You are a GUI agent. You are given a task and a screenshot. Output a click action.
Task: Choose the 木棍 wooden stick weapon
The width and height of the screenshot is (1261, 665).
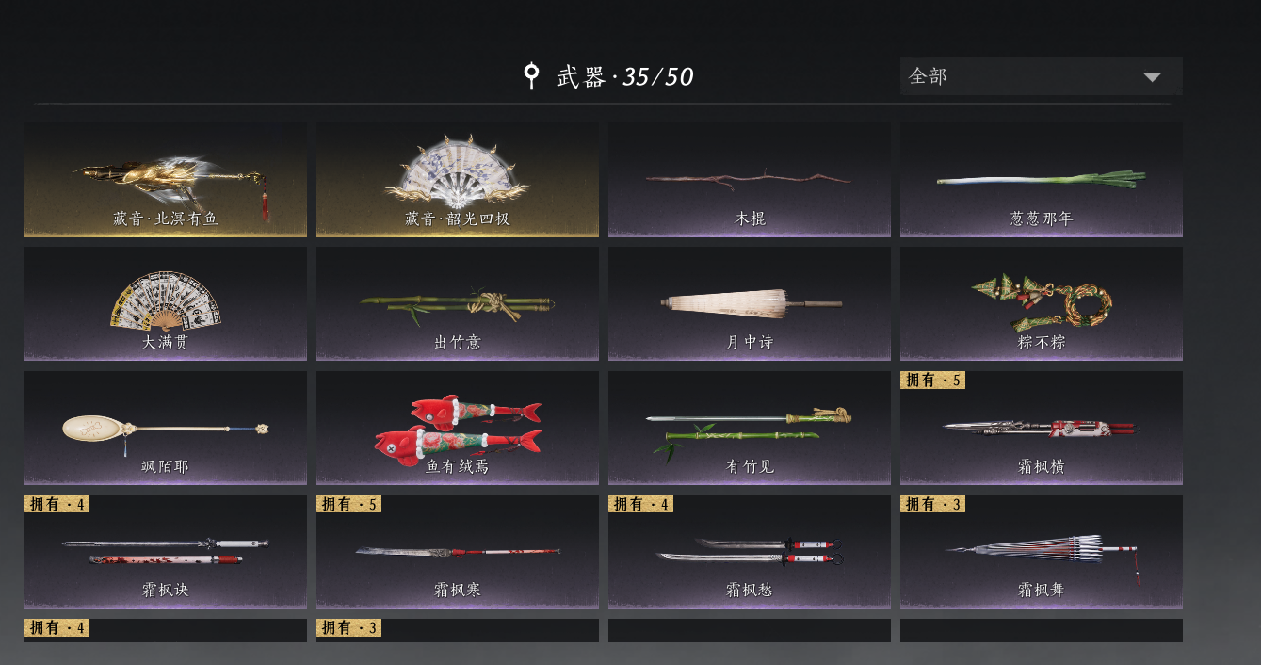coord(750,179)
